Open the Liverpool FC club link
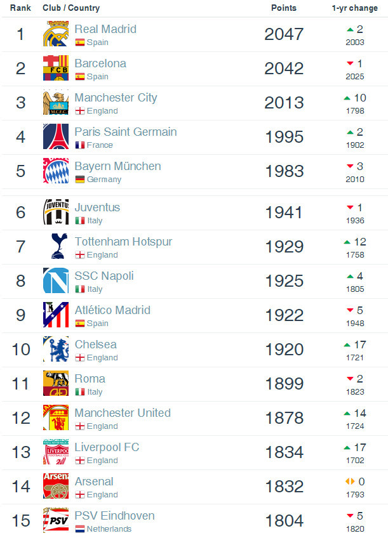The image size is (388, 538). (x=107, y=447)
